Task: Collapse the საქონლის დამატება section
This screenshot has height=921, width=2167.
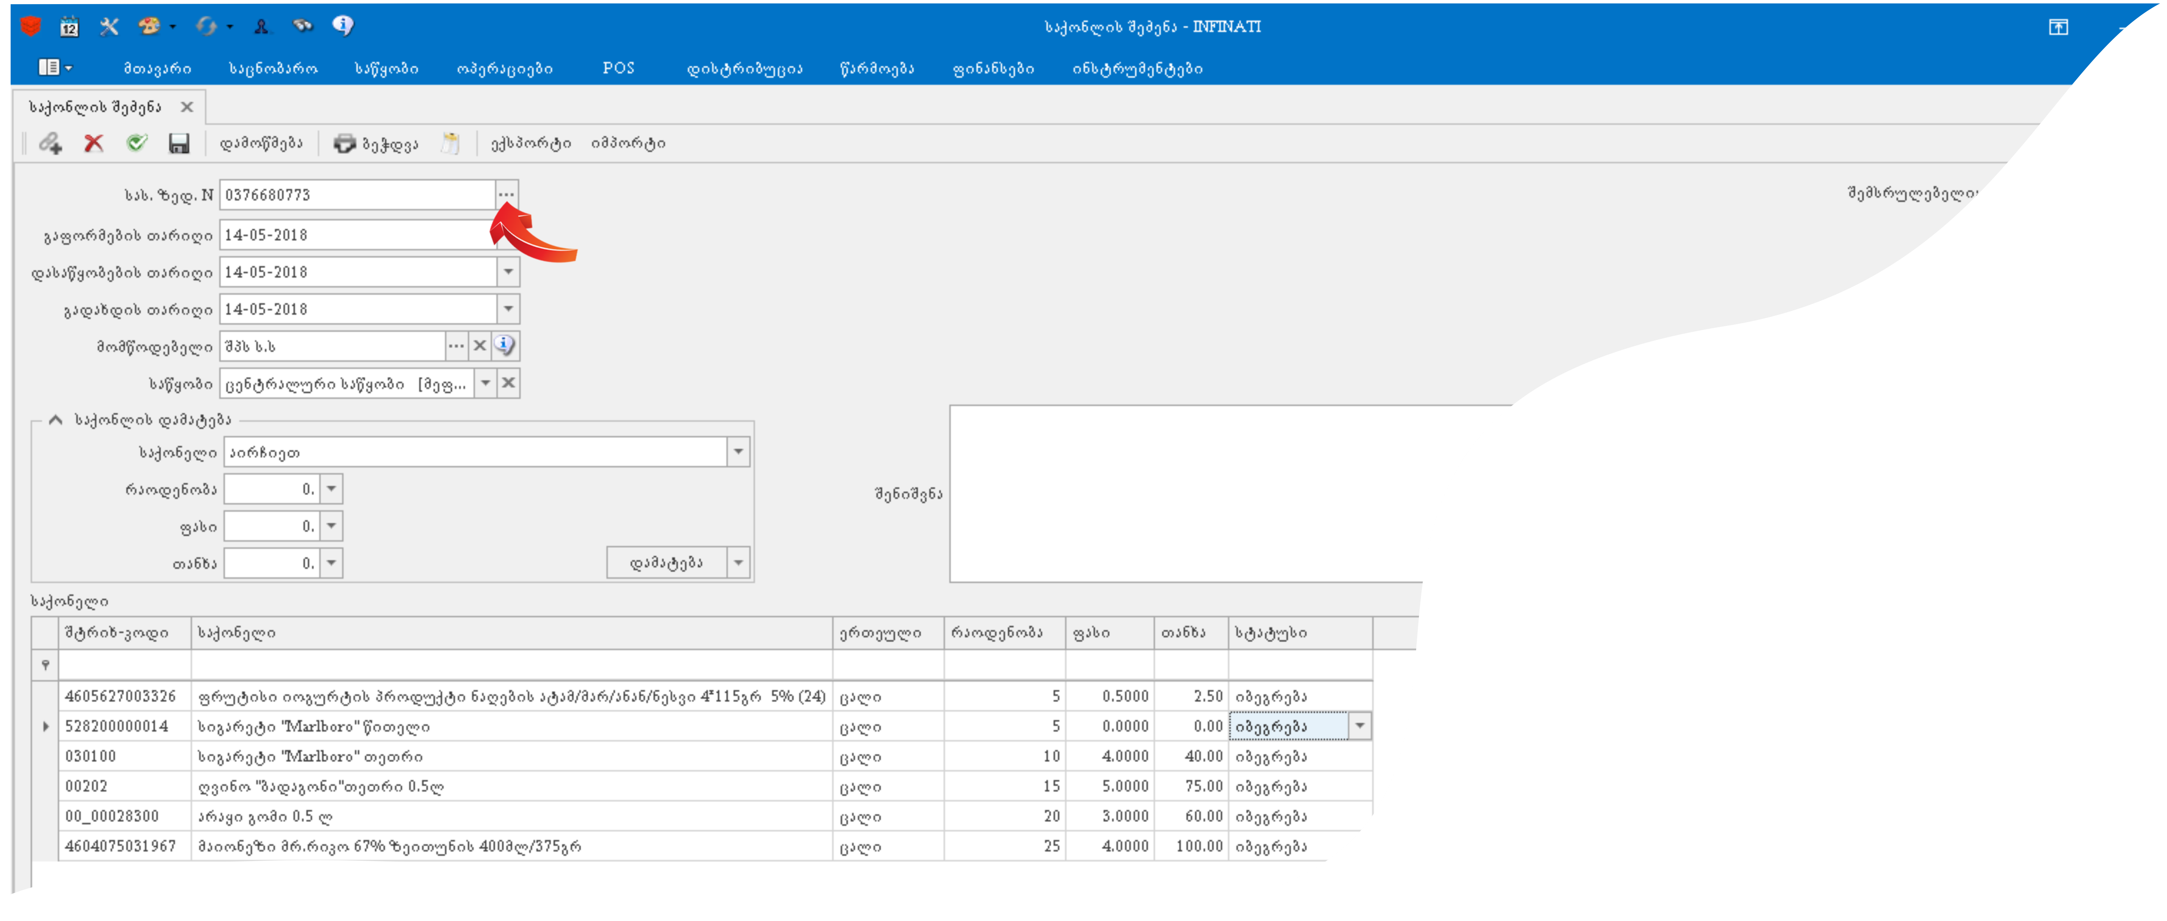Action: 56,420
